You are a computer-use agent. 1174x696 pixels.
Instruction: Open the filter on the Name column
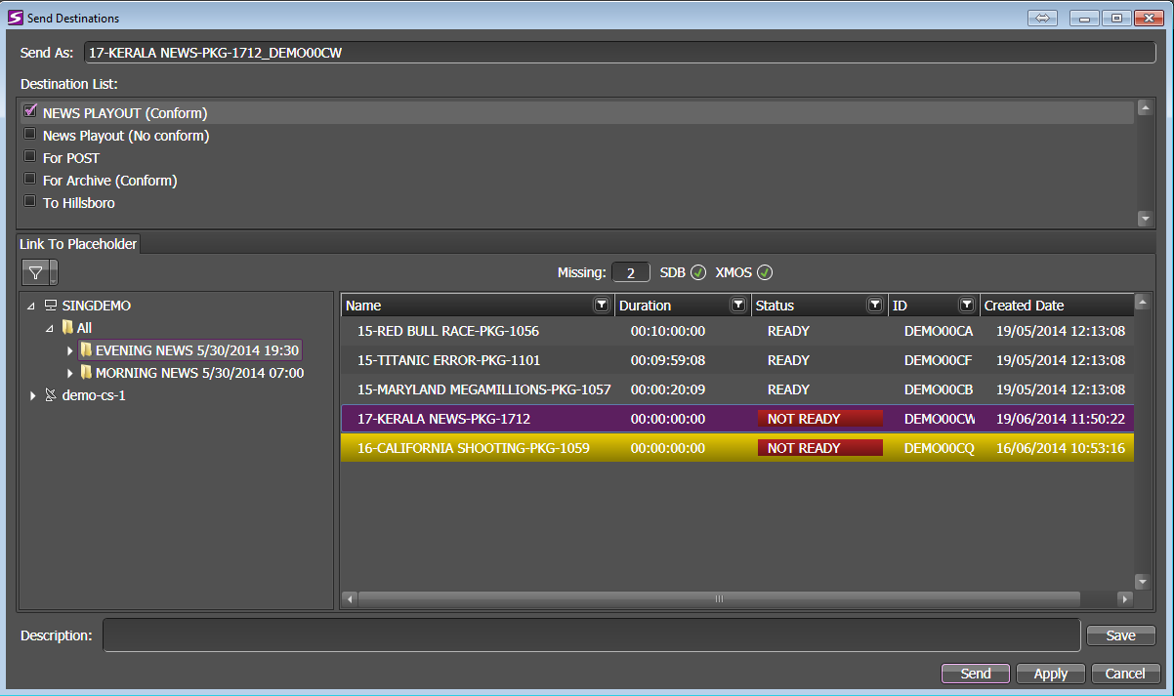tap(601, 305)
